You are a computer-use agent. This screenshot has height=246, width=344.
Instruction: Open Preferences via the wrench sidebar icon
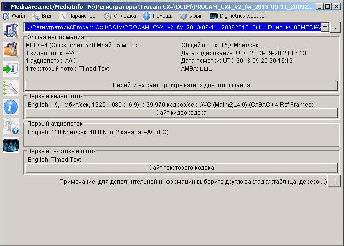point(10,87)
